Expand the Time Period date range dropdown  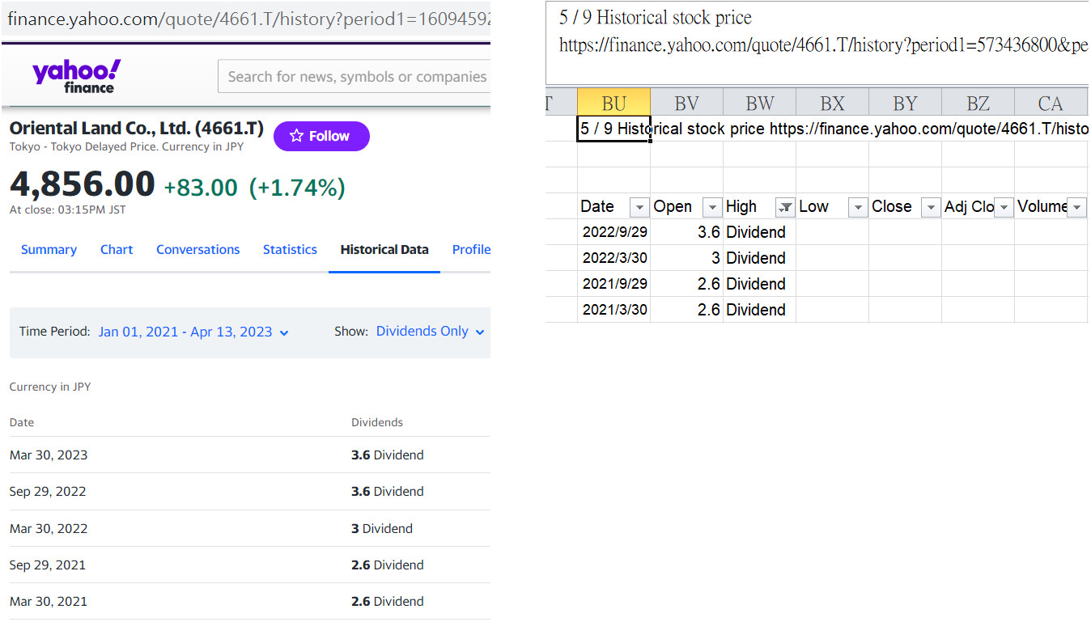193,332
